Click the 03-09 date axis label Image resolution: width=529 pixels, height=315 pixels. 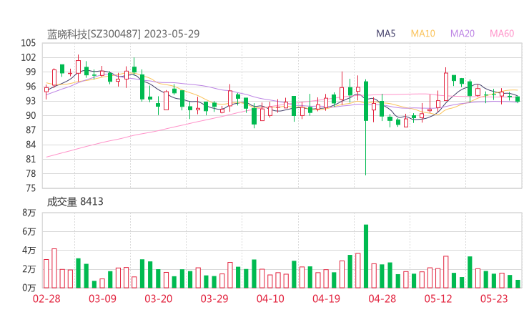click(102, 299)
